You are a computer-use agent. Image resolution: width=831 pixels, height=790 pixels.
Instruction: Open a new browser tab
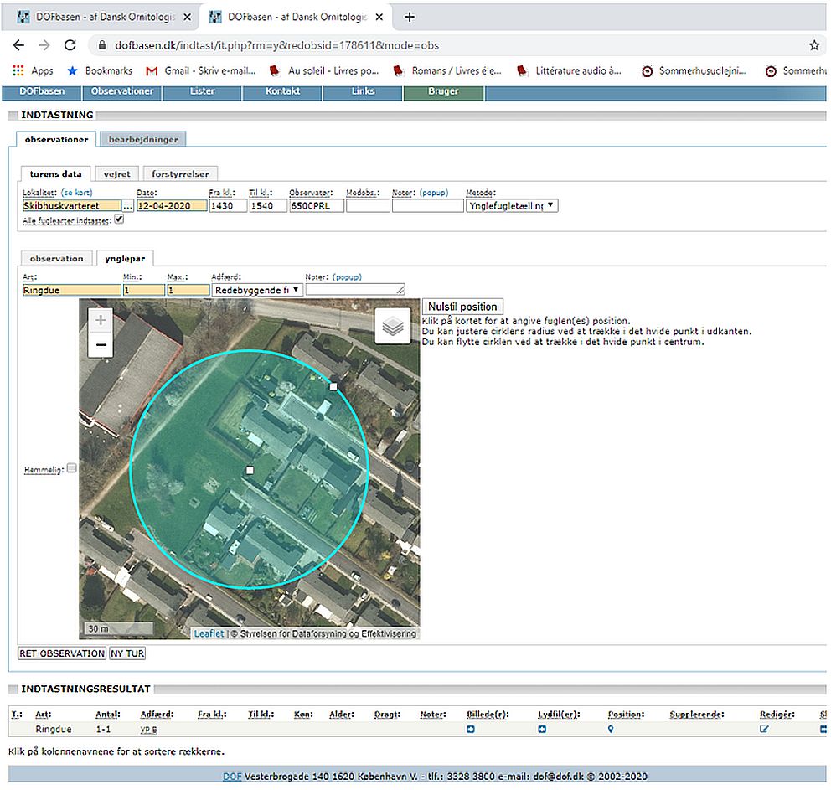(x=409, y=17)
